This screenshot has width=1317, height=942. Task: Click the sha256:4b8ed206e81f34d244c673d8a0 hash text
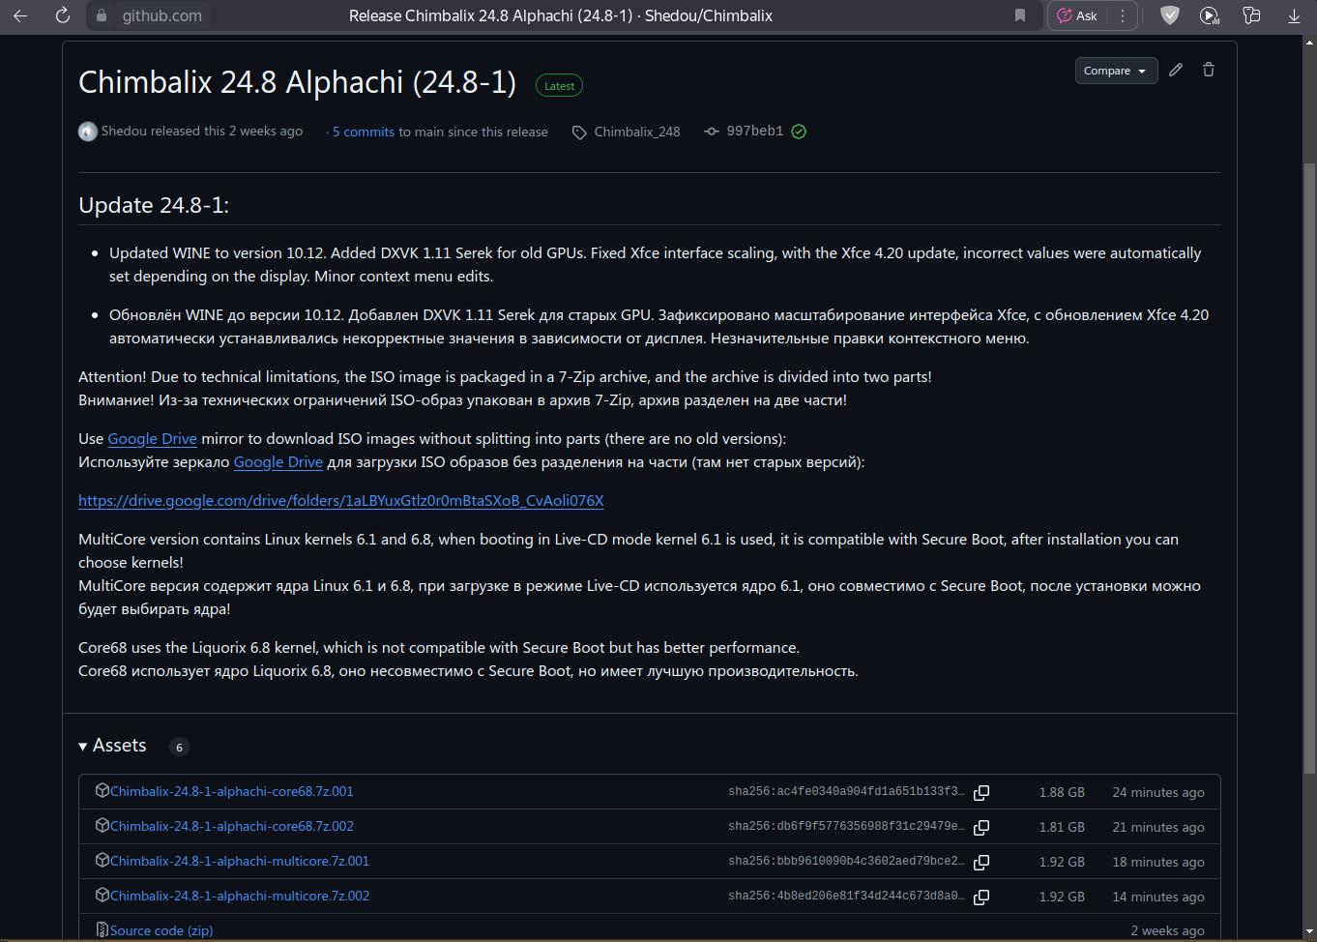coord(846,897)
